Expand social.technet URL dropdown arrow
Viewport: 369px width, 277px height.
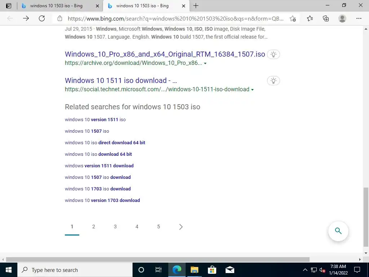(252, 90)
